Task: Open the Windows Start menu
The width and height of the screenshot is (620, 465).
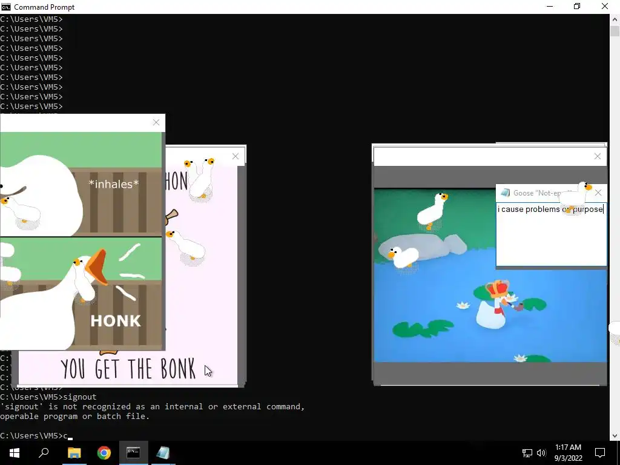Action: [15, 453]
